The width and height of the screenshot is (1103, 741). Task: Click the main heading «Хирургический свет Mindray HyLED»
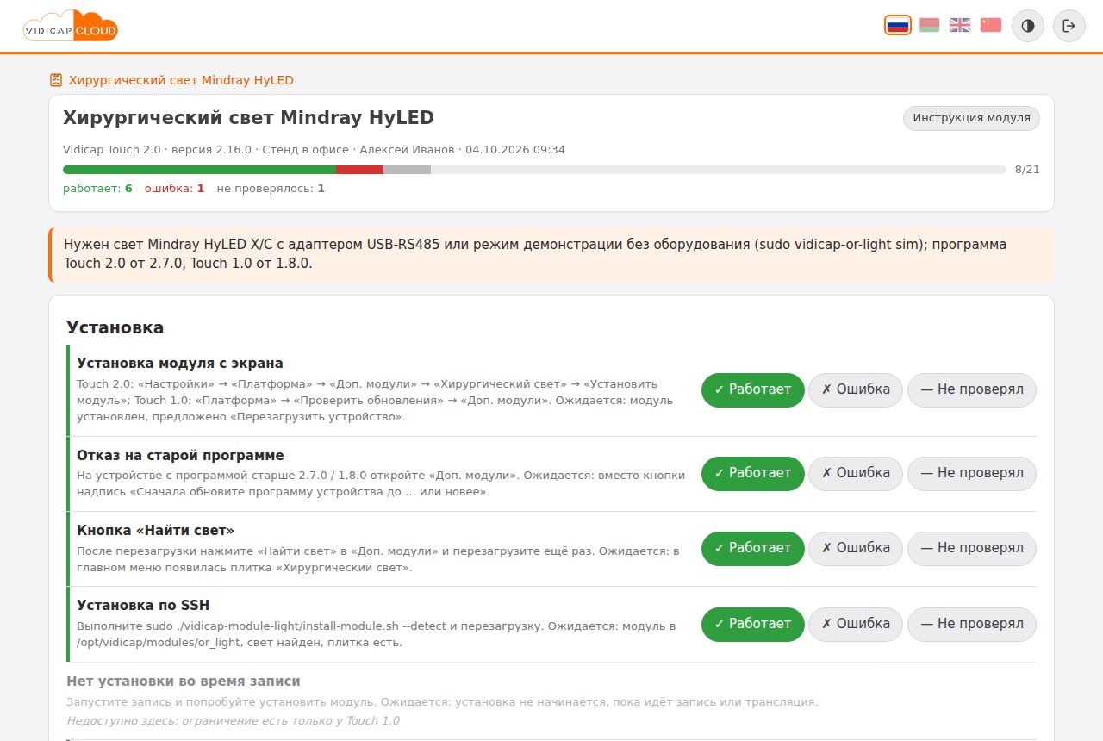[249, 117]
